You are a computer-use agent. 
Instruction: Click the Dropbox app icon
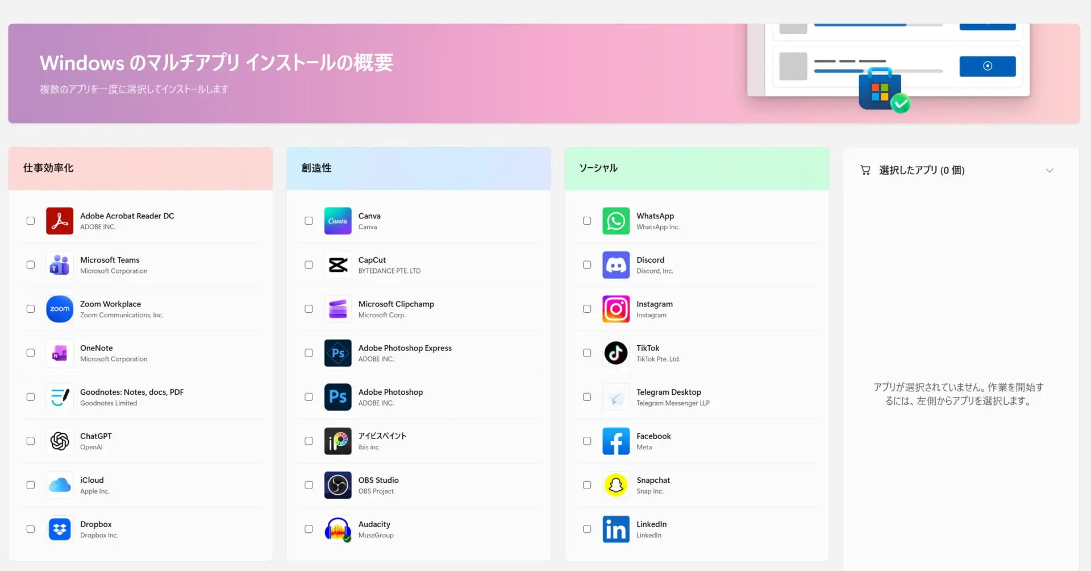pyautogui.click(x=60, y=529)
